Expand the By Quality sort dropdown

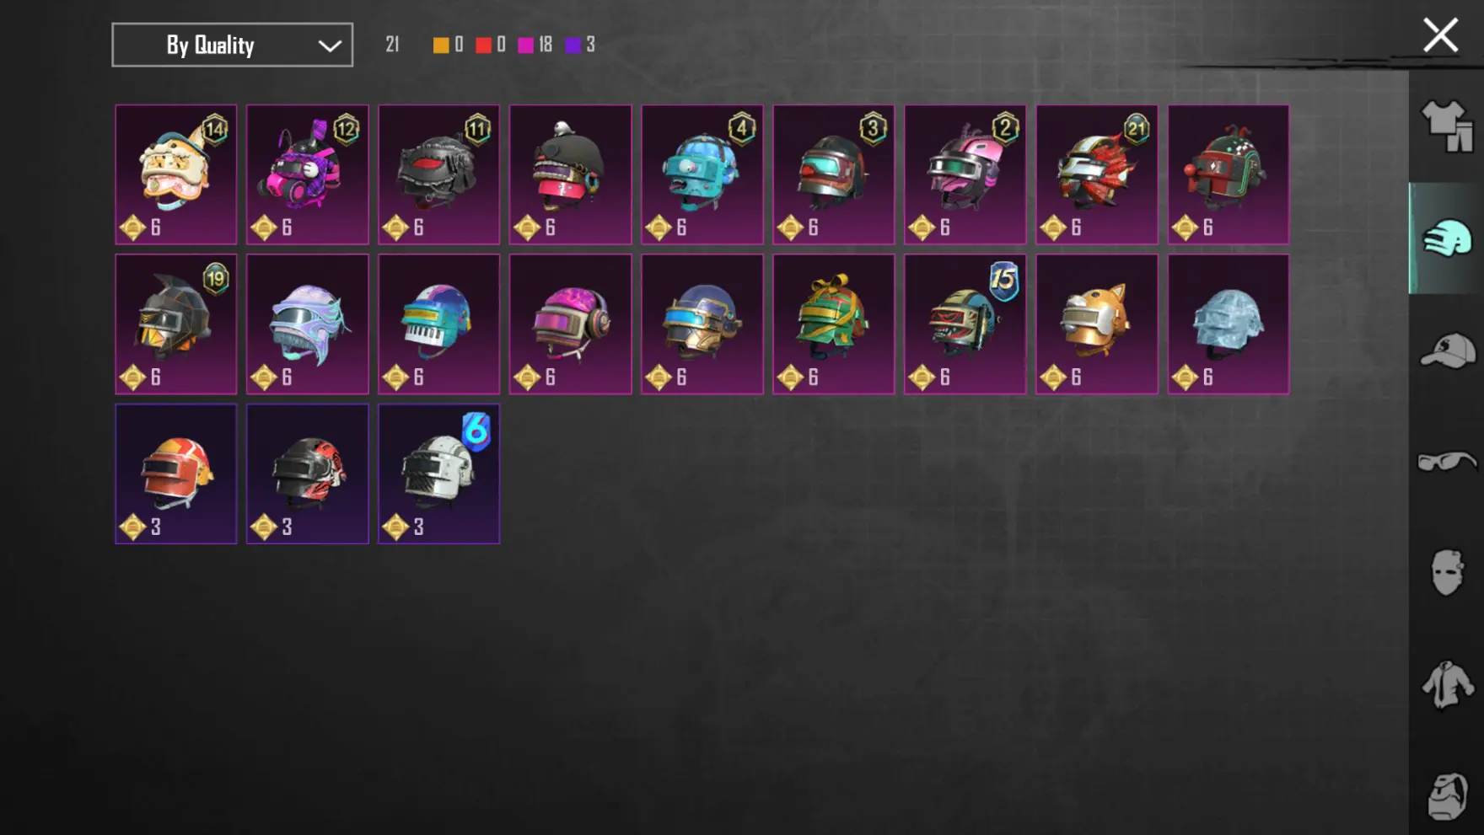[x=233, y=45]
